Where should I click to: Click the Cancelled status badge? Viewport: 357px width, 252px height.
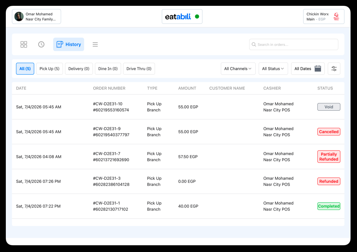[329, 132]
